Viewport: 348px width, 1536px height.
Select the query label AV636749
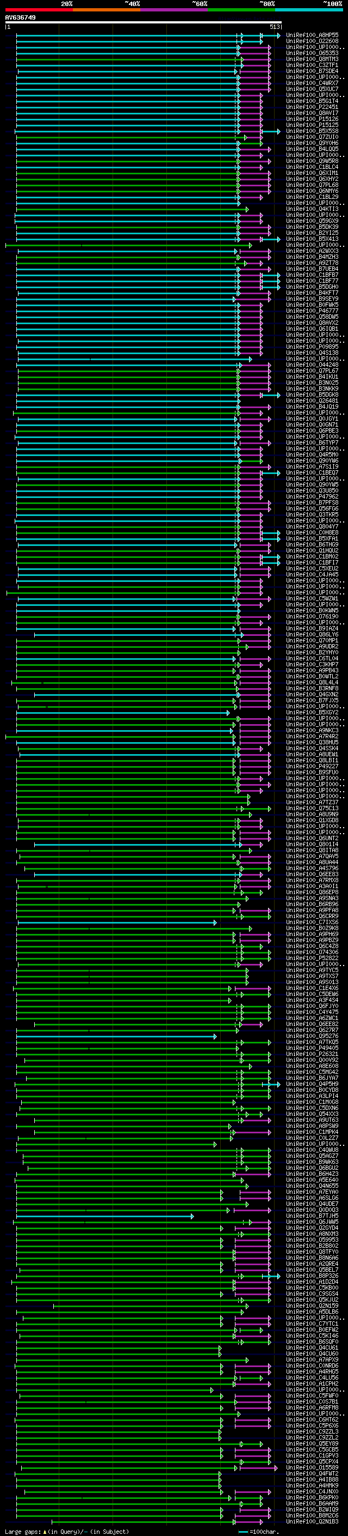20,18
